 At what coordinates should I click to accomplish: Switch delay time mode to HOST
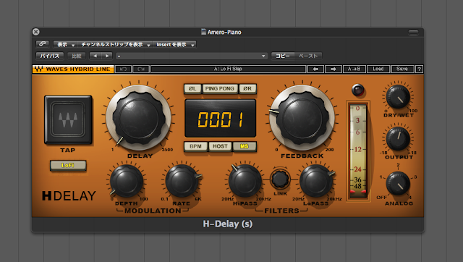(x=220, y=146)
